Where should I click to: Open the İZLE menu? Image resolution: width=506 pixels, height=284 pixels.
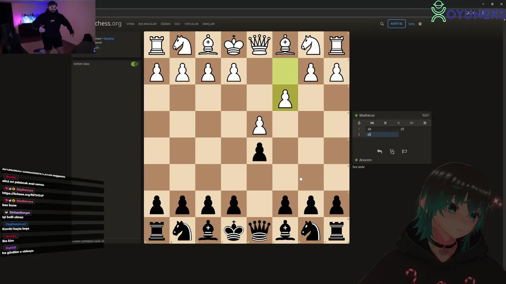[x=177, y=24]
